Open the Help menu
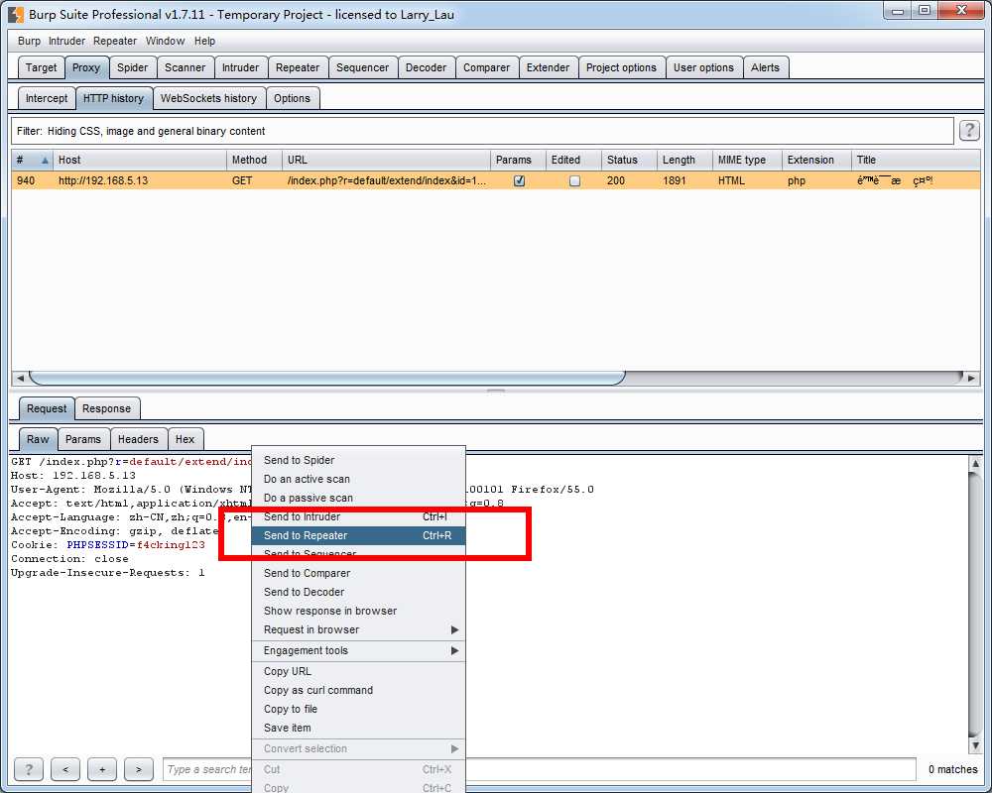The width and height of the screenshot is (992, 793). 204,41
